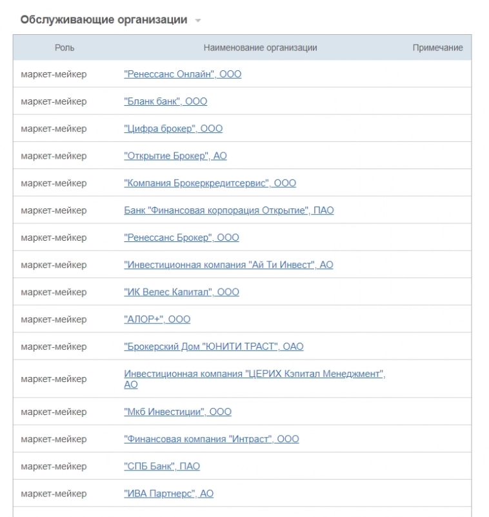
Task: Click the "Ренессанс Брокер", ООО link
Action: coord(181,238)
